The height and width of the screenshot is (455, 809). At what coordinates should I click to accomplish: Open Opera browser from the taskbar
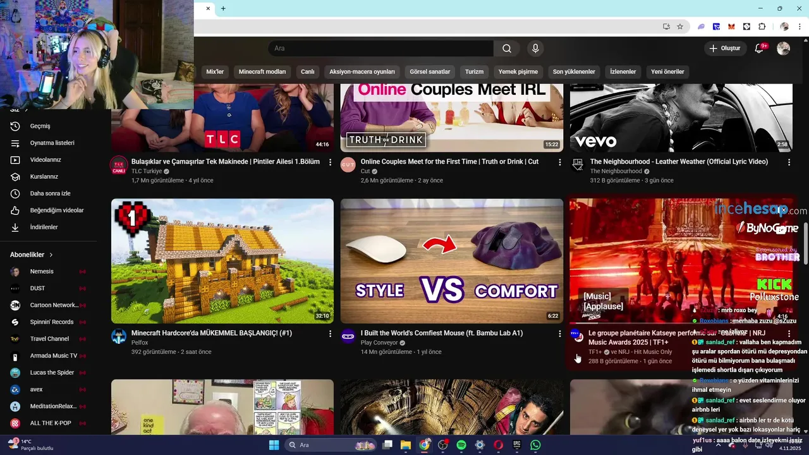[x=499, y=445]
